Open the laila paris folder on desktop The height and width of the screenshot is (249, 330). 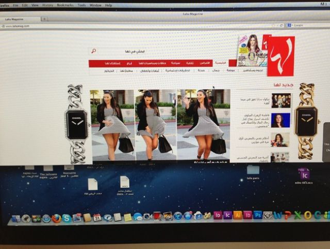tap(253, 170)
